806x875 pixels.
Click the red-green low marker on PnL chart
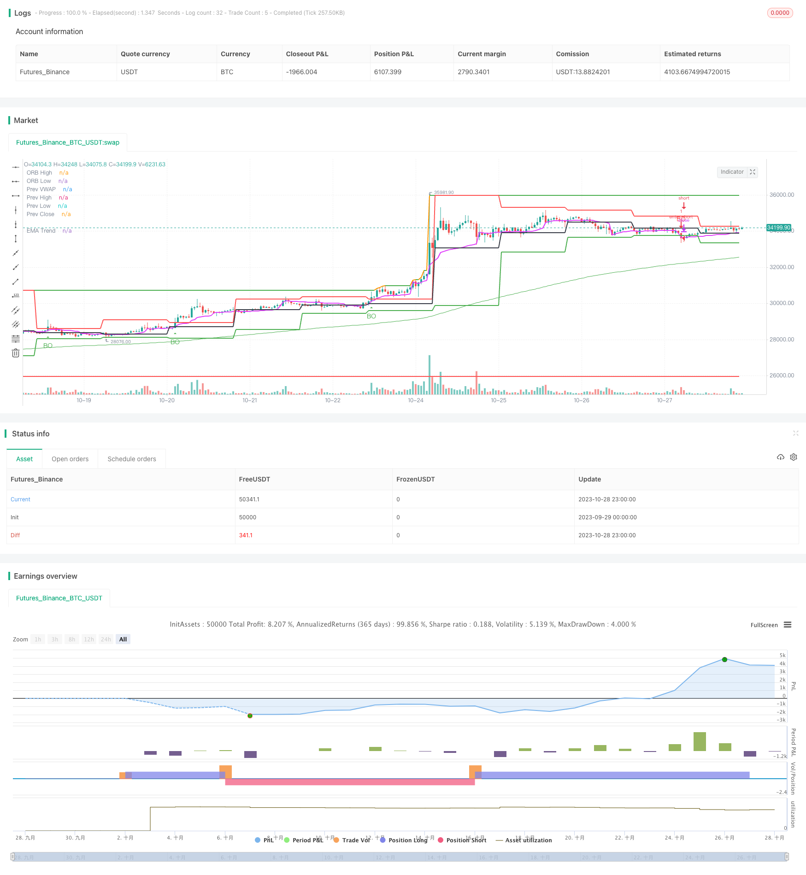[x=250, y=716]
